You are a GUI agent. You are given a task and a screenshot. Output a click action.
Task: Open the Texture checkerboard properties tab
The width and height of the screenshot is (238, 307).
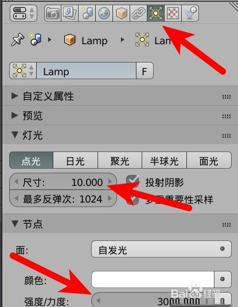(x=173, y=13)
